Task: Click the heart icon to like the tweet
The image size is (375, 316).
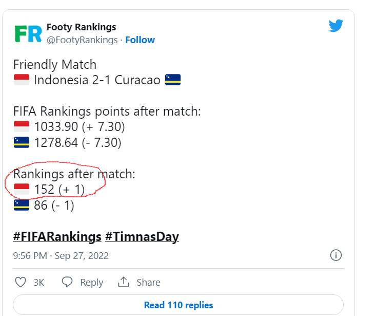Action: pyautogui.click(x=21, y=282)
